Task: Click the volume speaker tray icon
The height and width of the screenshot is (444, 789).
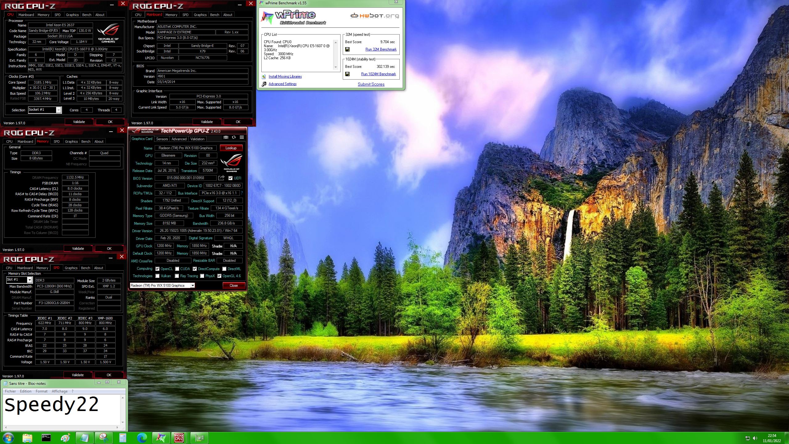Action: (755, 438)
